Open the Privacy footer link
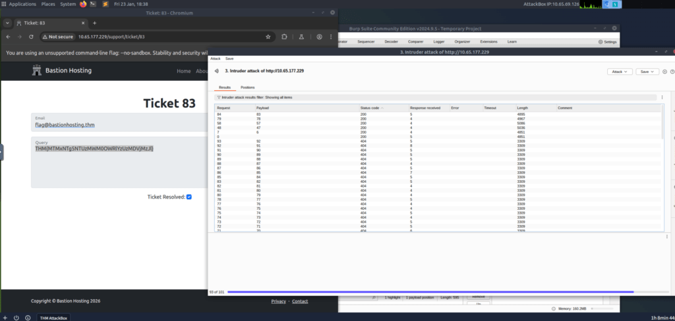The image size is (675, 321). coord(279,301)
